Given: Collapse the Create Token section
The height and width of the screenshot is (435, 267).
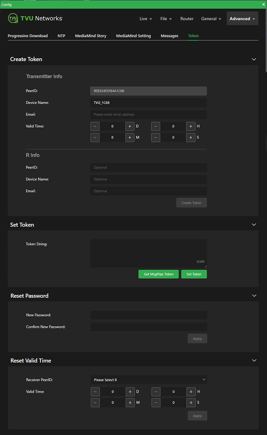Looking at the screenshot, I should coord(254,59).
